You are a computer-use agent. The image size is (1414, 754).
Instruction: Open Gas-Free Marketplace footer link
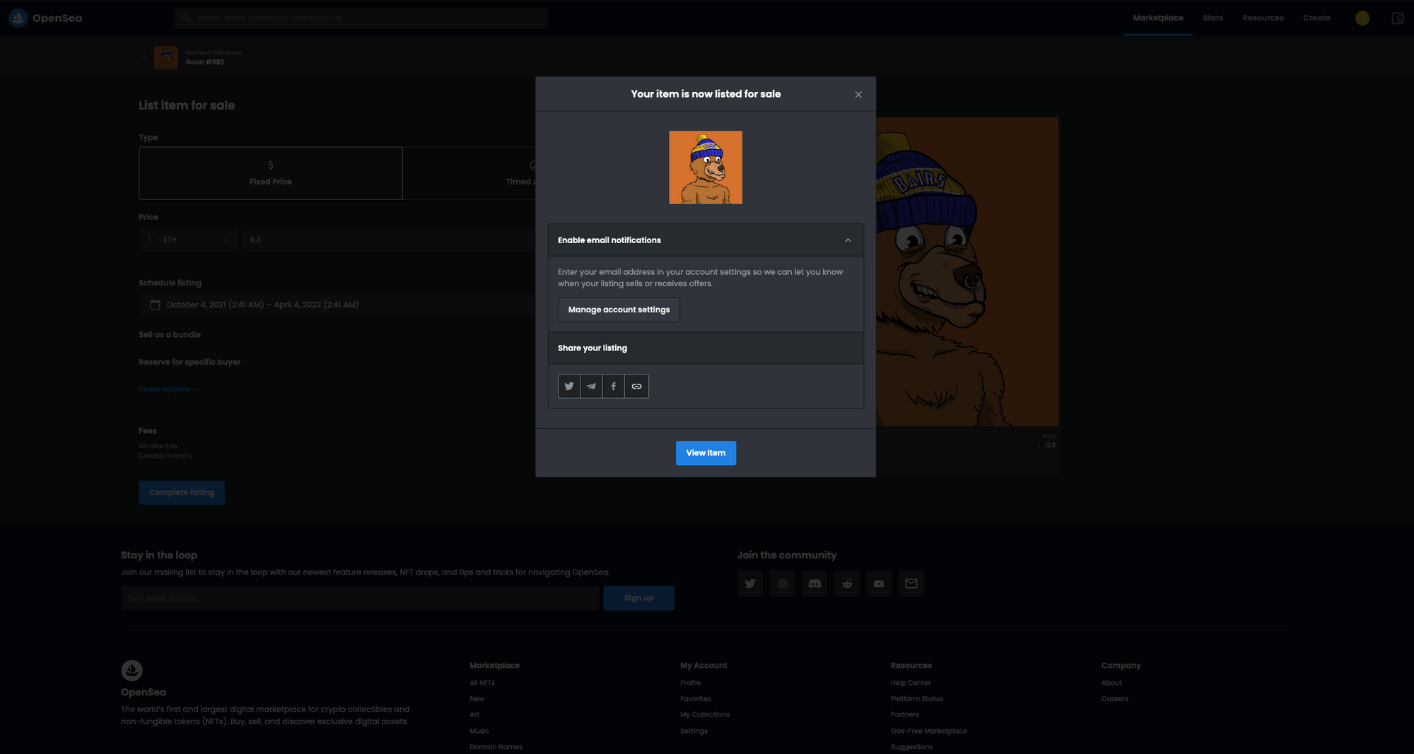pos(929,731)
